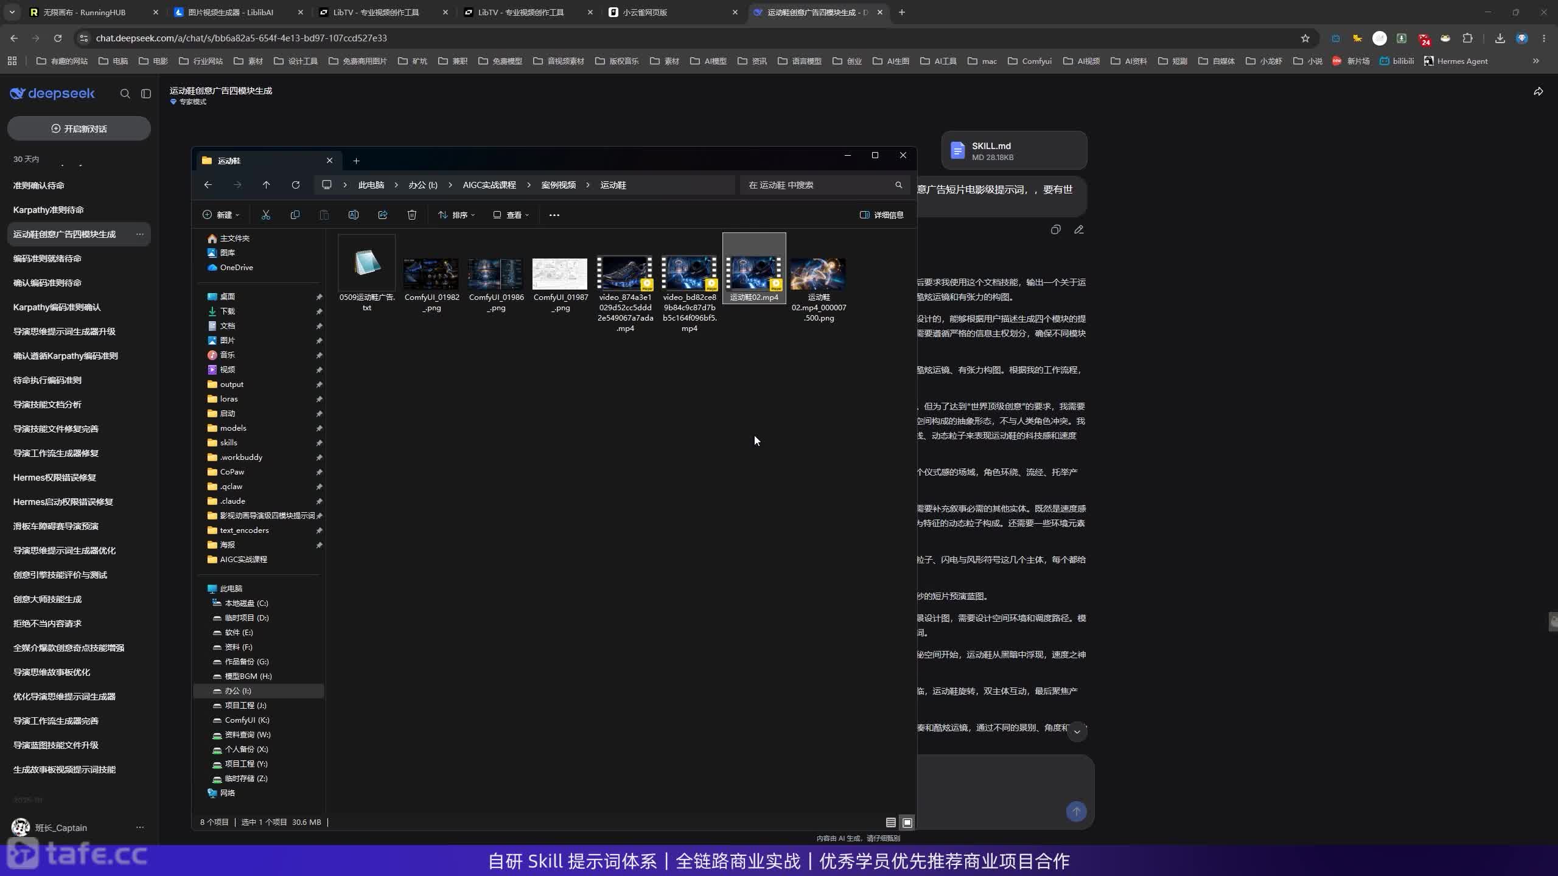
Task: Open the Comfyui bookmarks folder
Action: click(1030, 61)
